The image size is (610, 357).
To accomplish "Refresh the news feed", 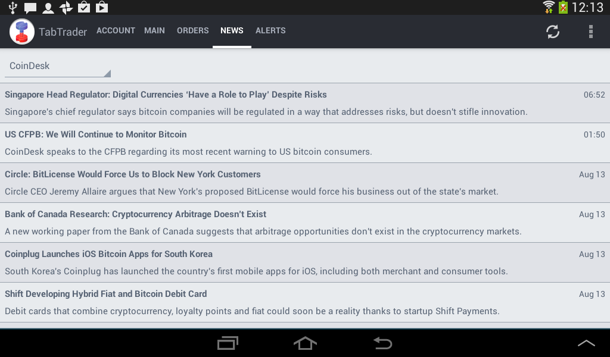I will 553,32.
